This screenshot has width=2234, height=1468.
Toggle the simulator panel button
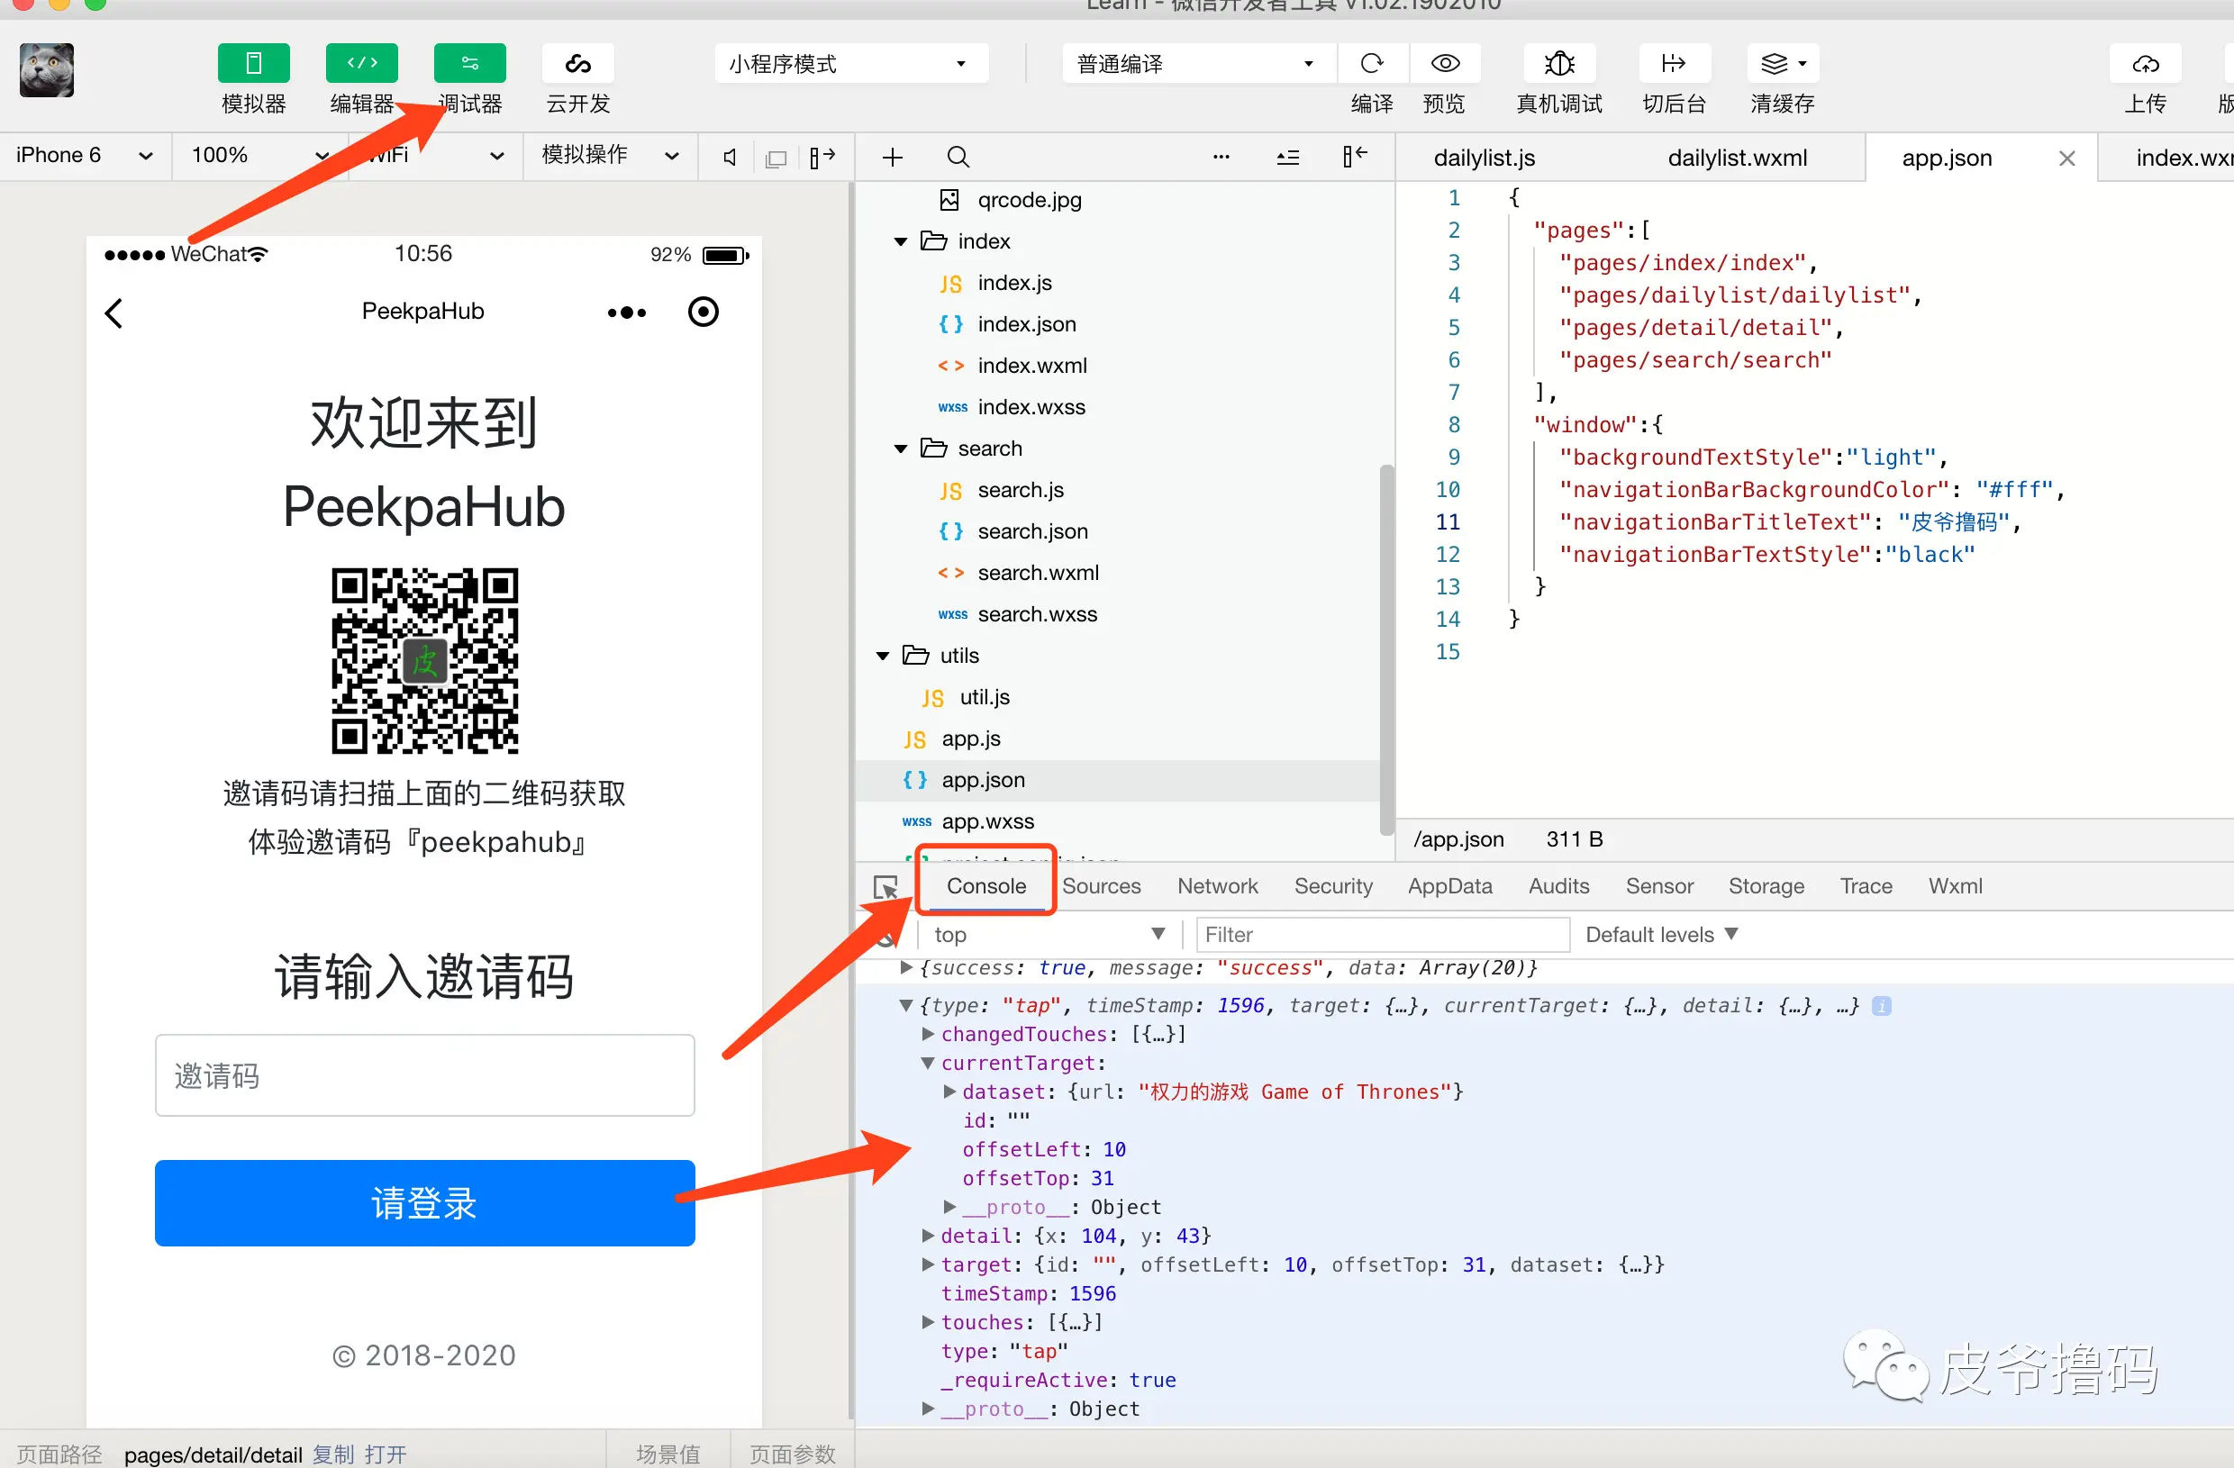pos(253,63)
